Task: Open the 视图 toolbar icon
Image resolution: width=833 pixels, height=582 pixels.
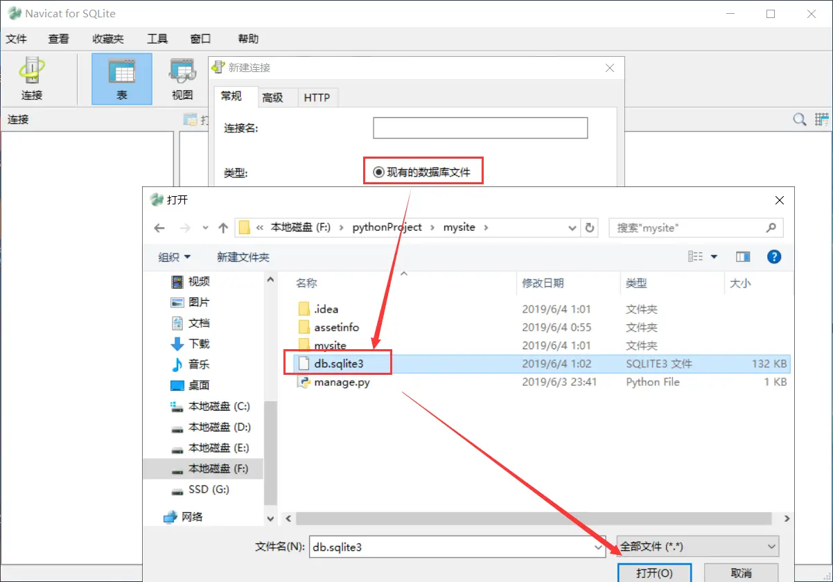Action: pos(182,79)
